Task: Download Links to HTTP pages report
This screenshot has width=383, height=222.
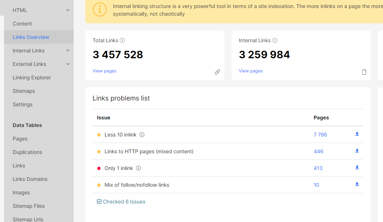Action: click(x=357, y=151)
